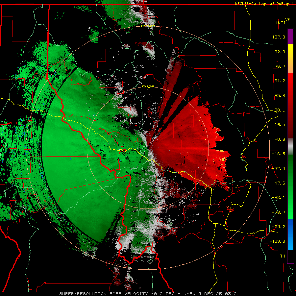Image resolution: width=296 pixels, height=296 pixels.
Task: Click the 14.5 legend value
Action: (x=280, y=125)
